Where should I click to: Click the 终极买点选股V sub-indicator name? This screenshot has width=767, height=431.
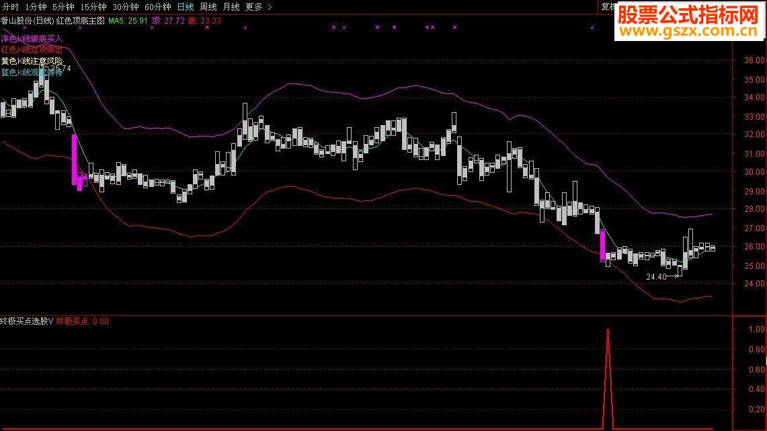pyautogui.click(x=27, y=321)
